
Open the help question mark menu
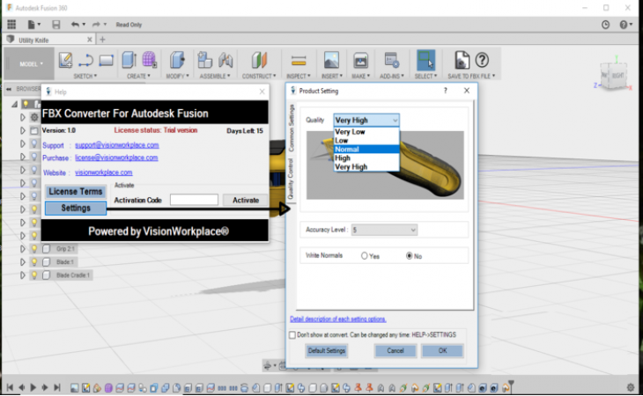624,25
